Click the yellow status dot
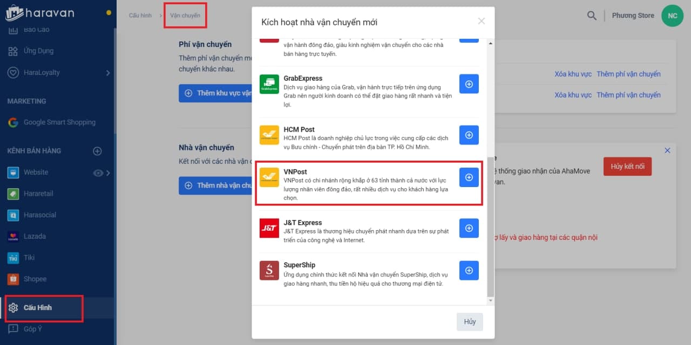Screen dimensions: 691x345 tap(109, 12)
